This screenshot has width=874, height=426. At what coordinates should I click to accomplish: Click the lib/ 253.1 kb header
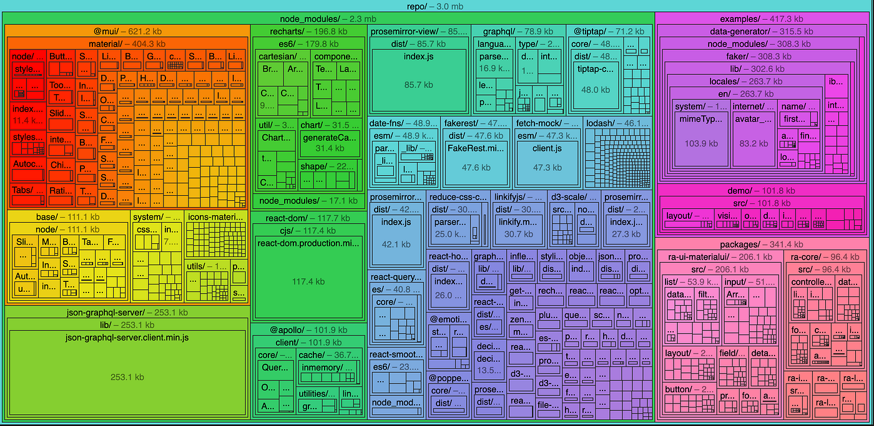tap(127, 325)
